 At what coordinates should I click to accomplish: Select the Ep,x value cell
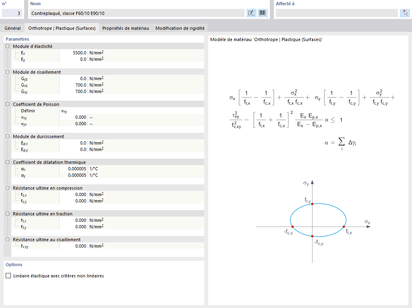[73, 143]
